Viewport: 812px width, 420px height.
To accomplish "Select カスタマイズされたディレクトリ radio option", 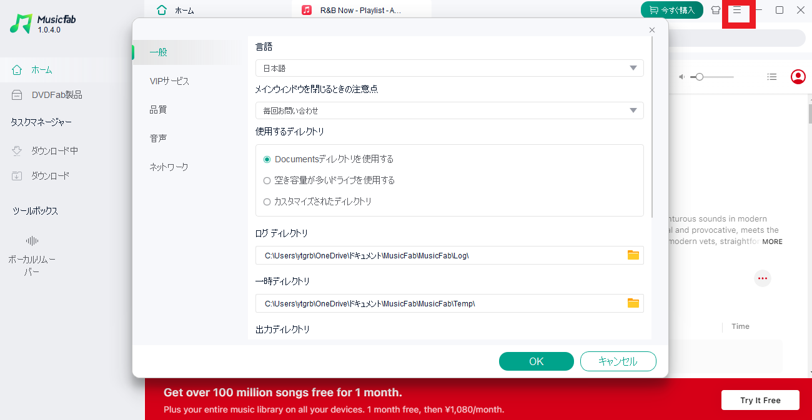I will point(267,202).
